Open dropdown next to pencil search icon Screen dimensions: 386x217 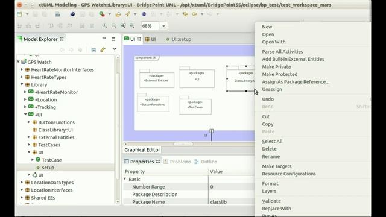pyautogui.click(x=135, y=14)
